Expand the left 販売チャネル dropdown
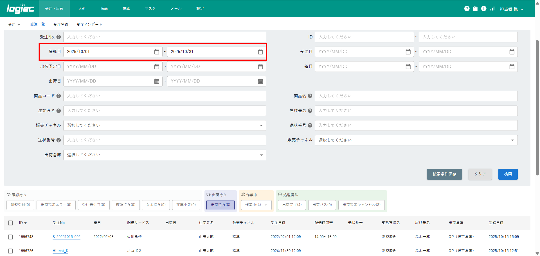540x256 pixels. 165,125
